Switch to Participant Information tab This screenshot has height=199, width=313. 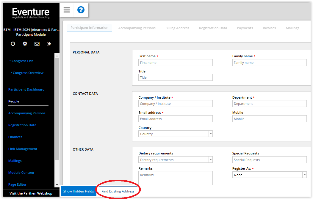click(90, 28)
